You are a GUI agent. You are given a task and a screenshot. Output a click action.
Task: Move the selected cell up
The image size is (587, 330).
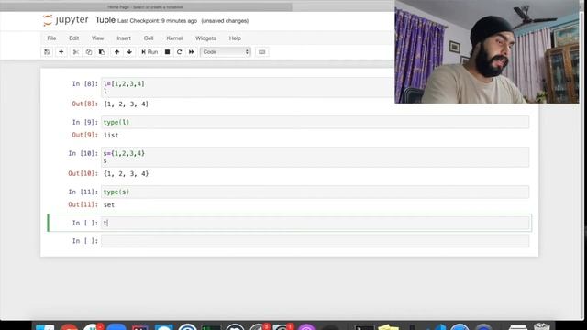point(116,52)
